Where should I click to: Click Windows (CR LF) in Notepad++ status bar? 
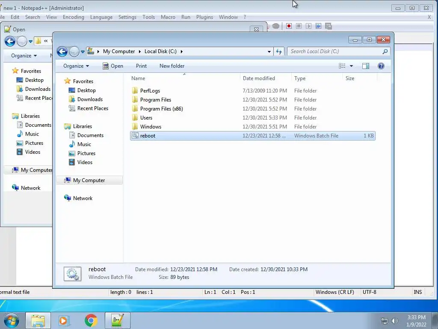(334, 292)
